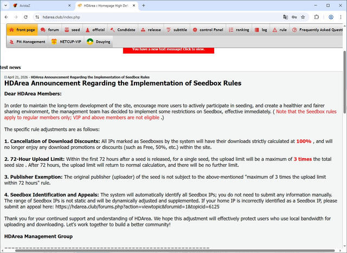Open the log nav item

[261, 30]
